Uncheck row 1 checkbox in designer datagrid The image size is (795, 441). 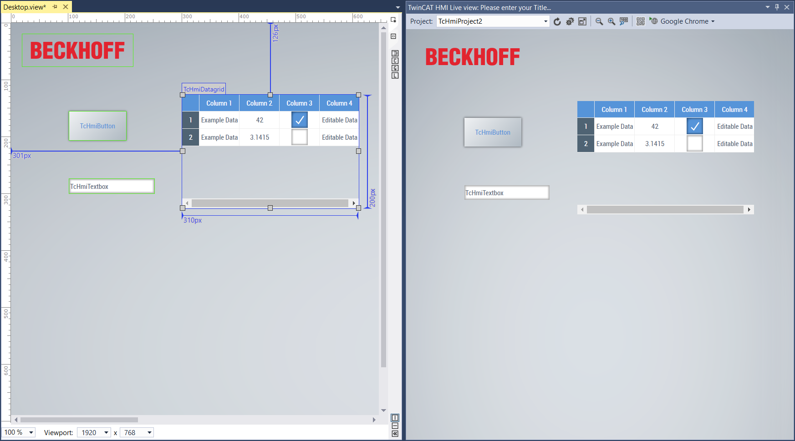coord(300,120)
